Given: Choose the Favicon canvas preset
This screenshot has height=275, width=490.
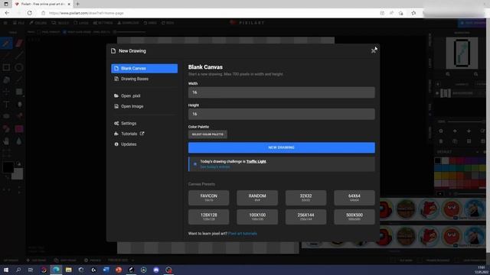Looking at the screenshot, I should point(208,198).
